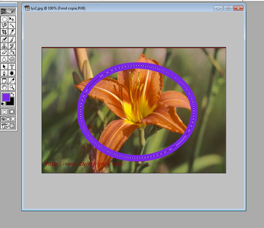Open the purple foreground color picker
Image resolution: width=264 pixels, height=228 pixels.
pos(6,97)
